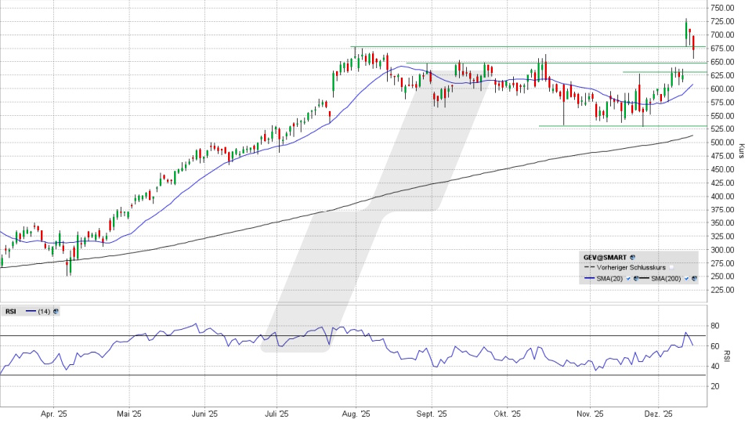This screenshot has height=423, width=752.
Task: Click the 750.00 price axis label
Action: 721,8
